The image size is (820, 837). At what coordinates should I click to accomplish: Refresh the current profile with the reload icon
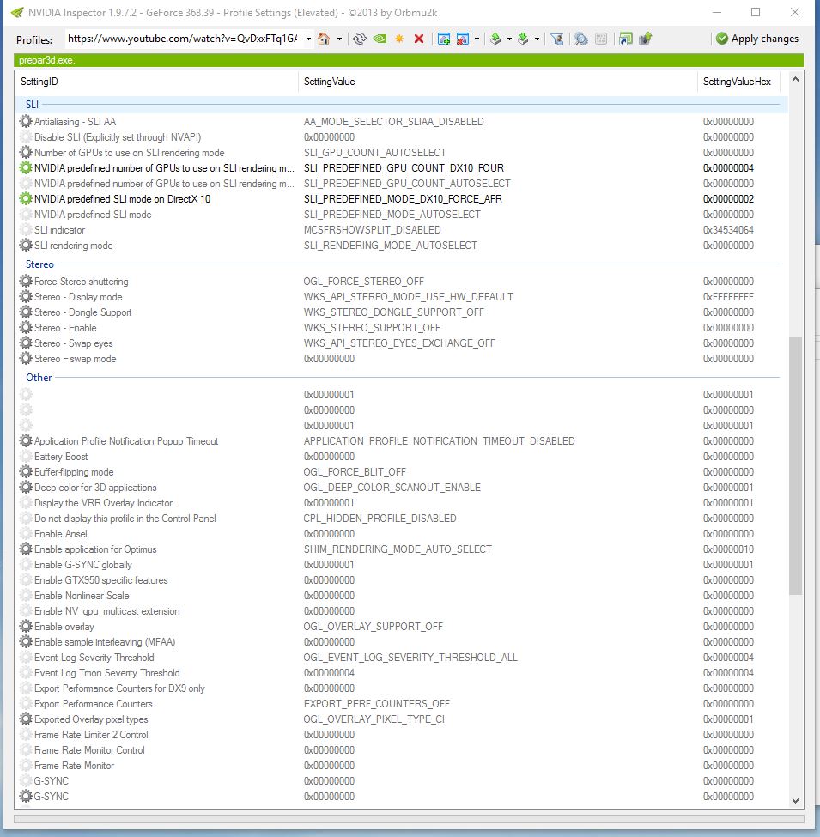(360, 39)
